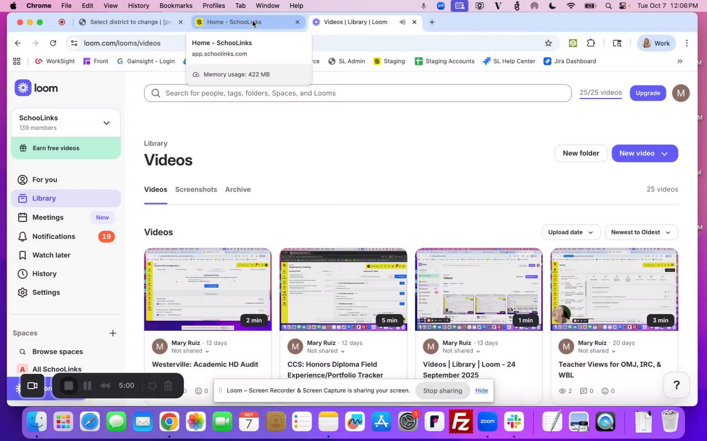This screenshot has height=441, width=707.
Task: Open FileZilla from the Dock
Action: click(460, 422)
